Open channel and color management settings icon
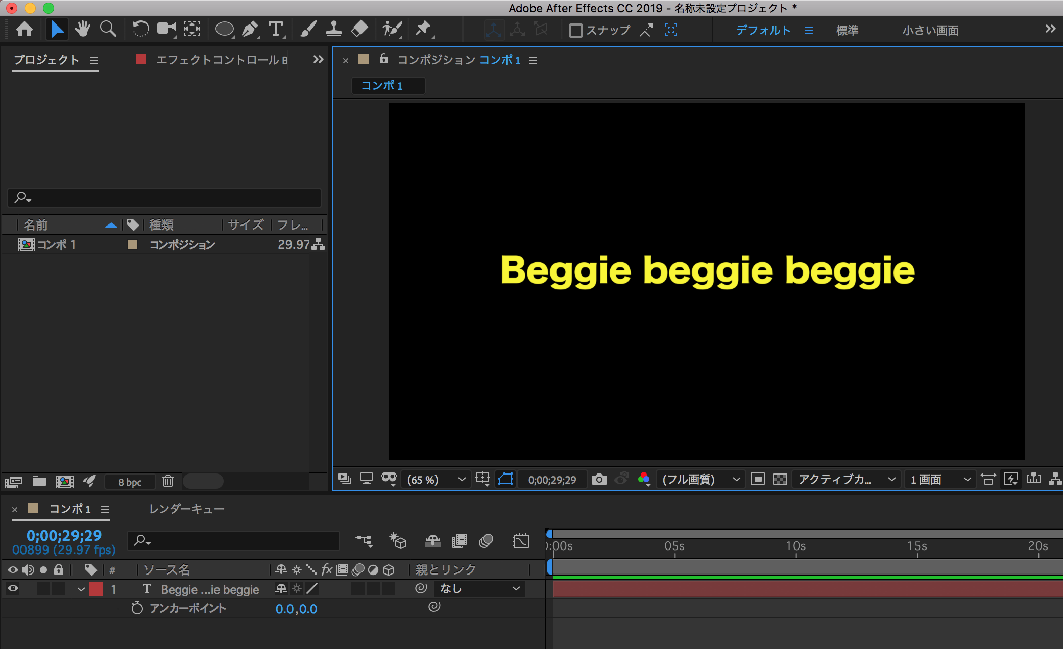Viewport: 1063px width, 649px height. (x=644, y=479)
